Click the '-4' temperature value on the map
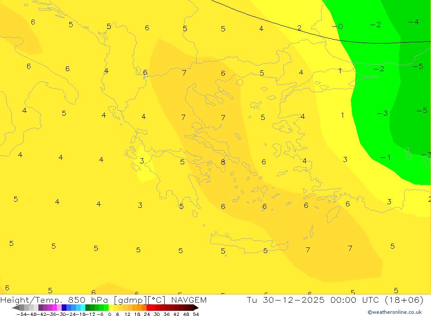Viewport: 431px width, 316px height. (413, 22)
